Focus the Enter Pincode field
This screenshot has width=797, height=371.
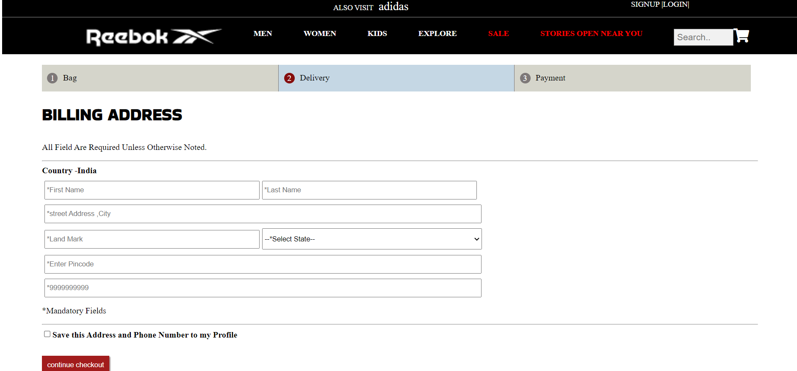point(263,264)
